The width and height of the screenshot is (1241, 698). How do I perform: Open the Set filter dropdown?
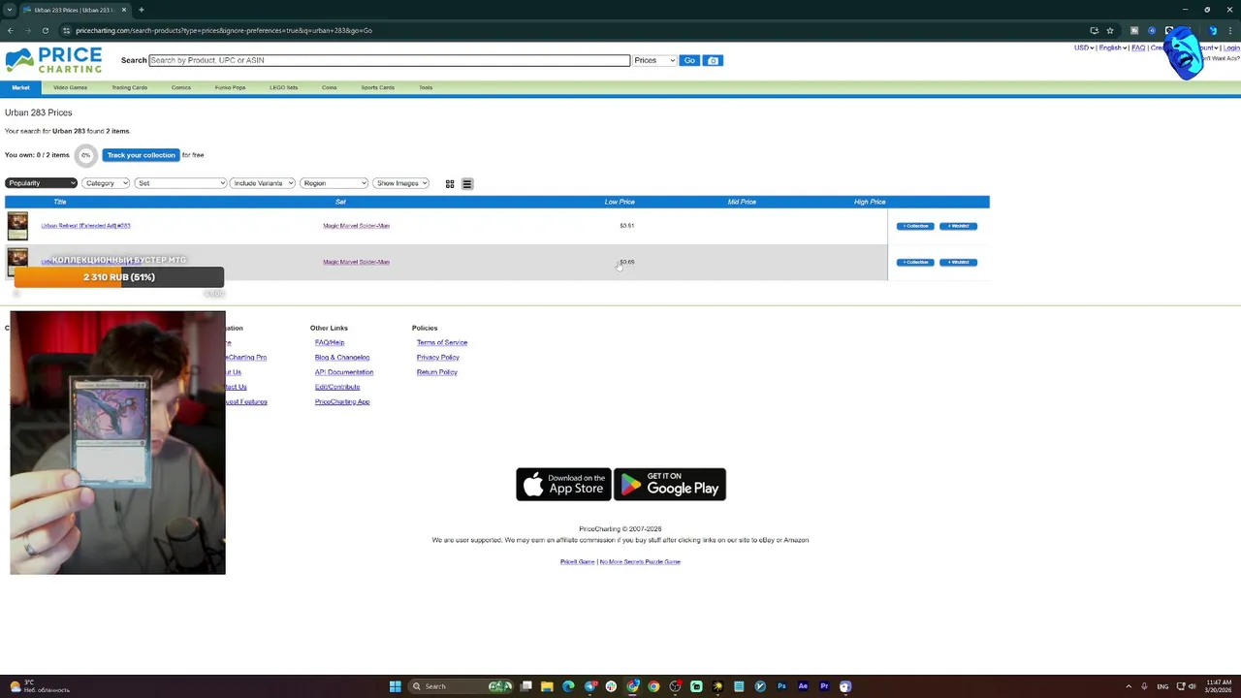[x=180, y=183]
